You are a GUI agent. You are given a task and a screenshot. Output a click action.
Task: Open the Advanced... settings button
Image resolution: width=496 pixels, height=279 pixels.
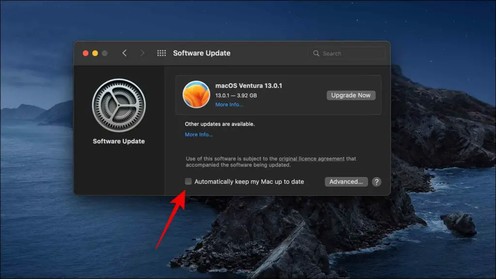(346, 182)
